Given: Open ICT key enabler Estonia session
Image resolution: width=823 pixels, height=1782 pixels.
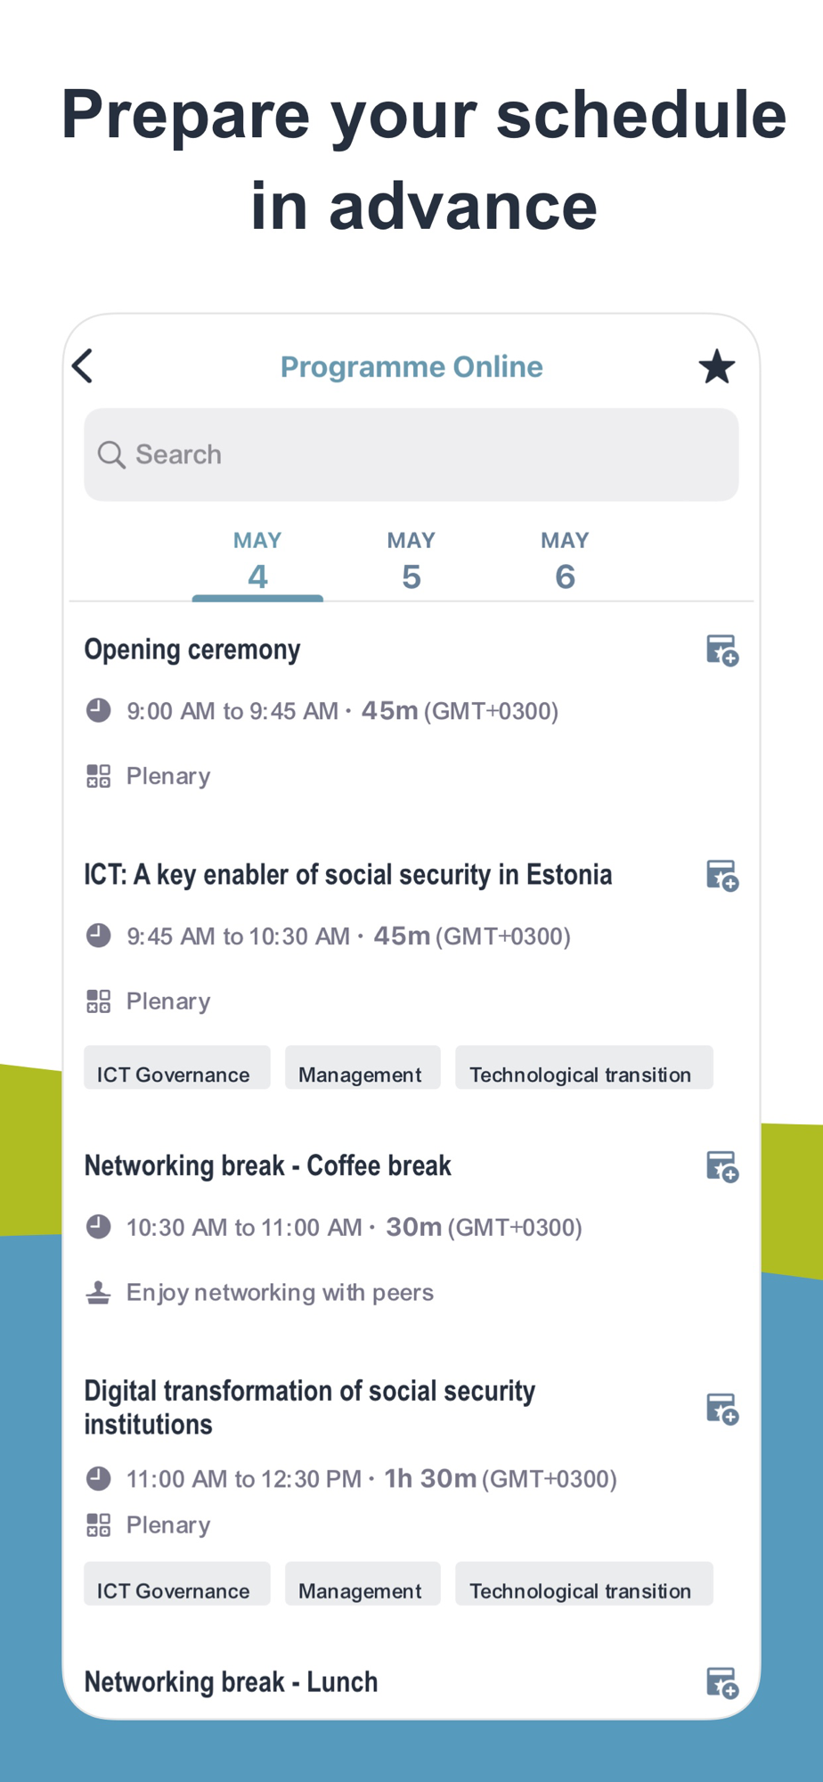Looking at the screenshot, I should tap(347, 875).
